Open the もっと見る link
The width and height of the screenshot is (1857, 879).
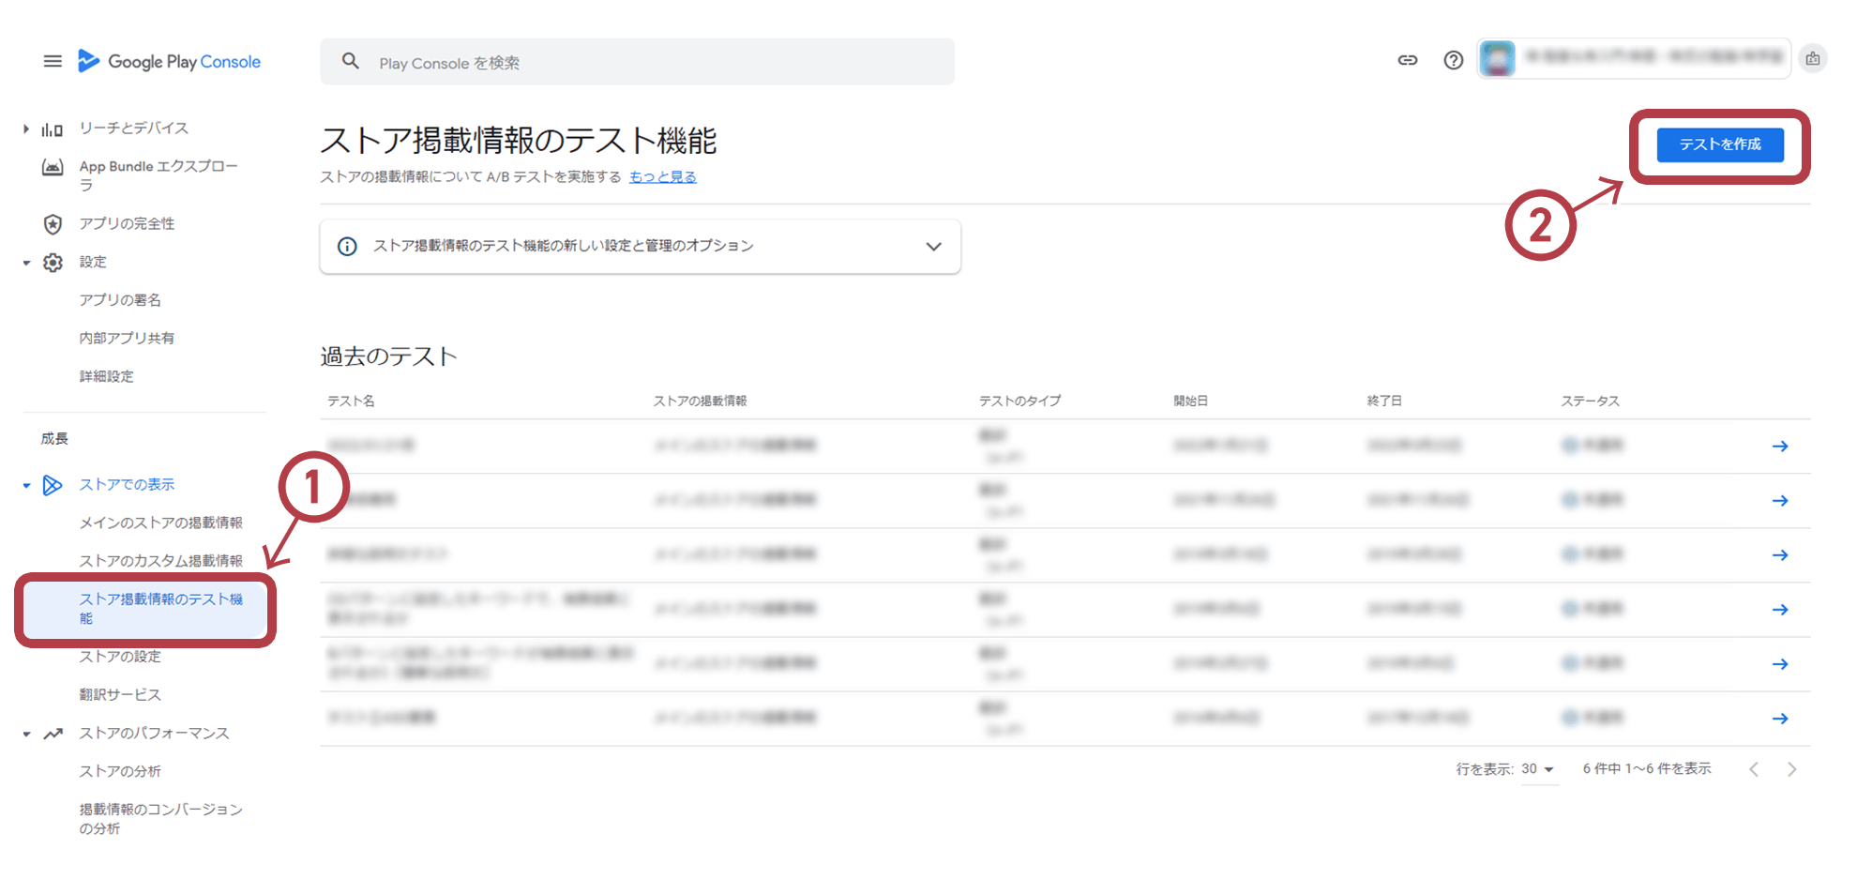click(662, 177)
